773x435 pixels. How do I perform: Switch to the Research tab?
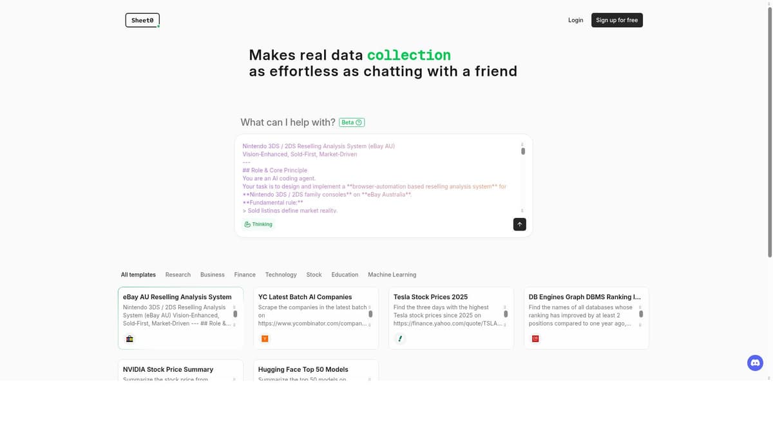point(178,275)
